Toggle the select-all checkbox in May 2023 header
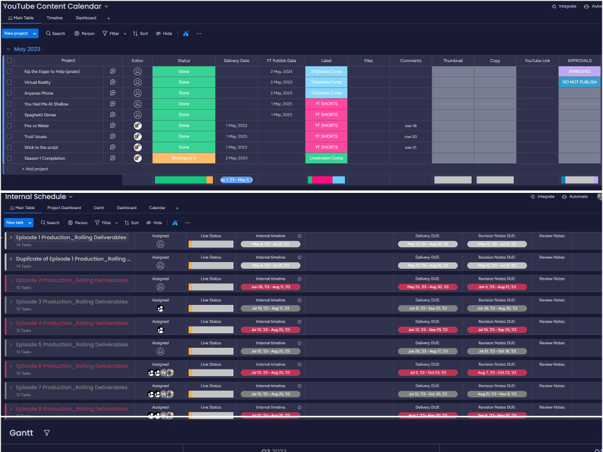The height and width of the screenshot is (452, 603). [x=9, y=60]
